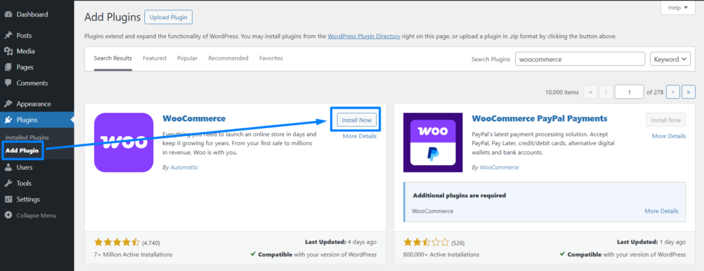Click the Tools wrench icon
Screen dimensions: 704x271
(x=8, y=184)
